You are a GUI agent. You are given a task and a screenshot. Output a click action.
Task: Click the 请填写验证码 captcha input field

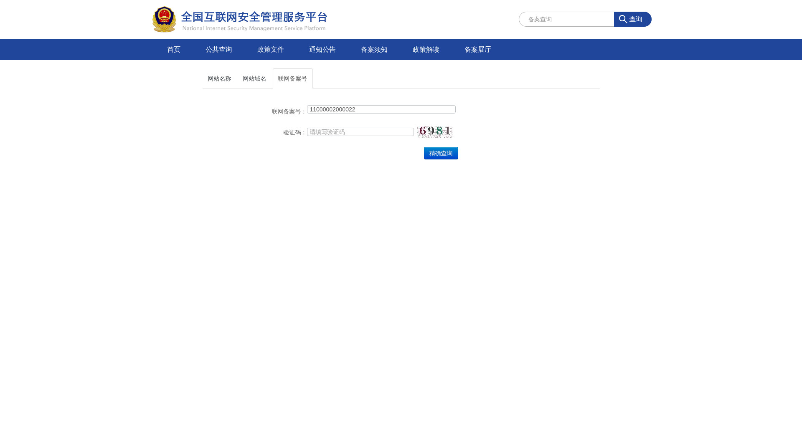[360, 132]
